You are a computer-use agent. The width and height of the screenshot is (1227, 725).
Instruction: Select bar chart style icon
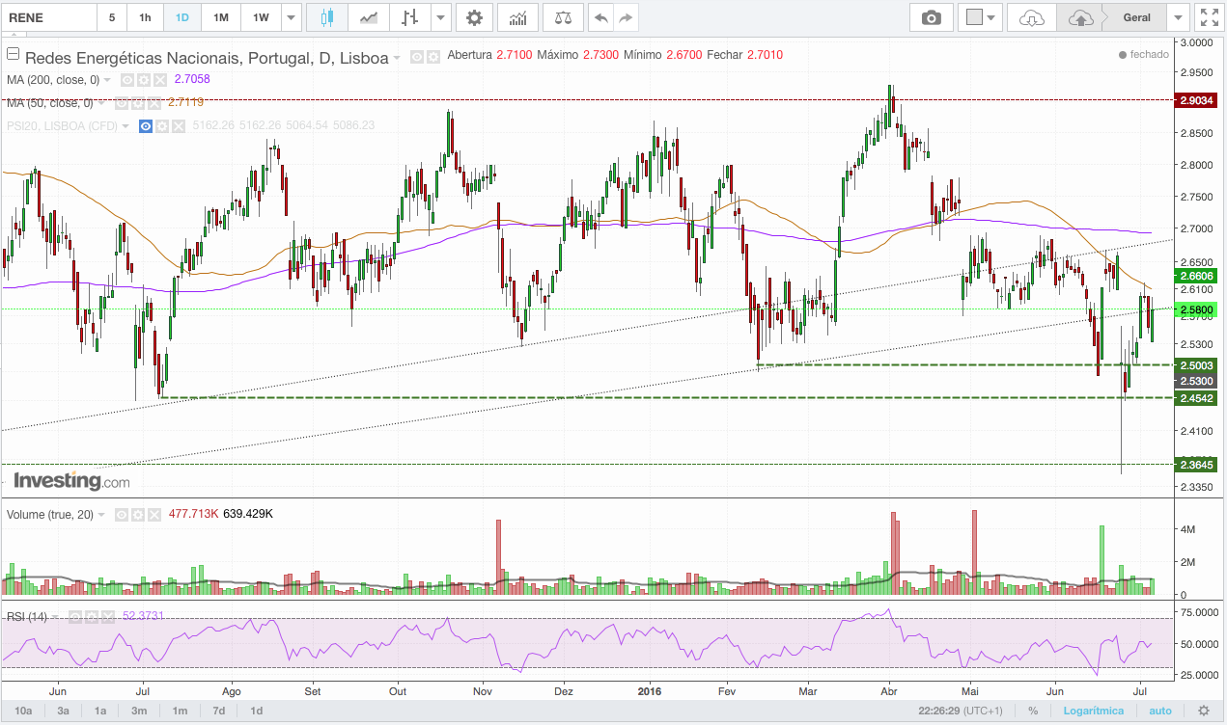pyautogui.click(x=410, y=17)
